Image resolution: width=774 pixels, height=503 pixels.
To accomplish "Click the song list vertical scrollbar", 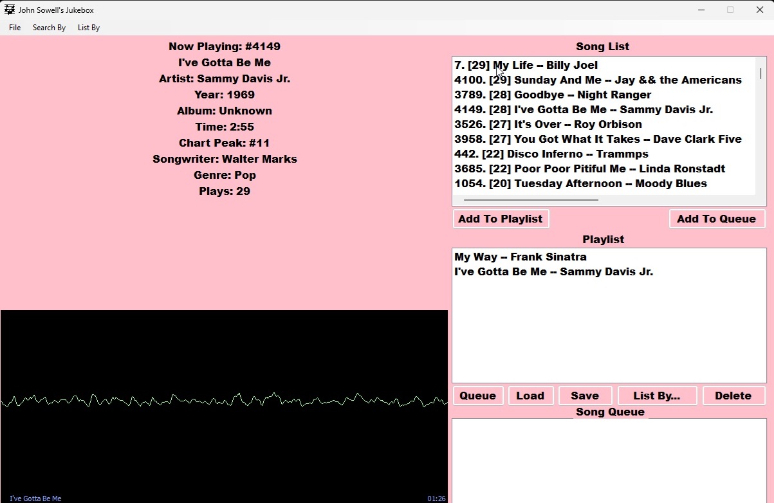I will (760, 73).
